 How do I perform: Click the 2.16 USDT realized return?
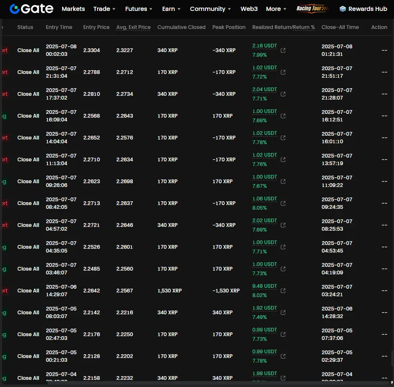coord(265,46)
